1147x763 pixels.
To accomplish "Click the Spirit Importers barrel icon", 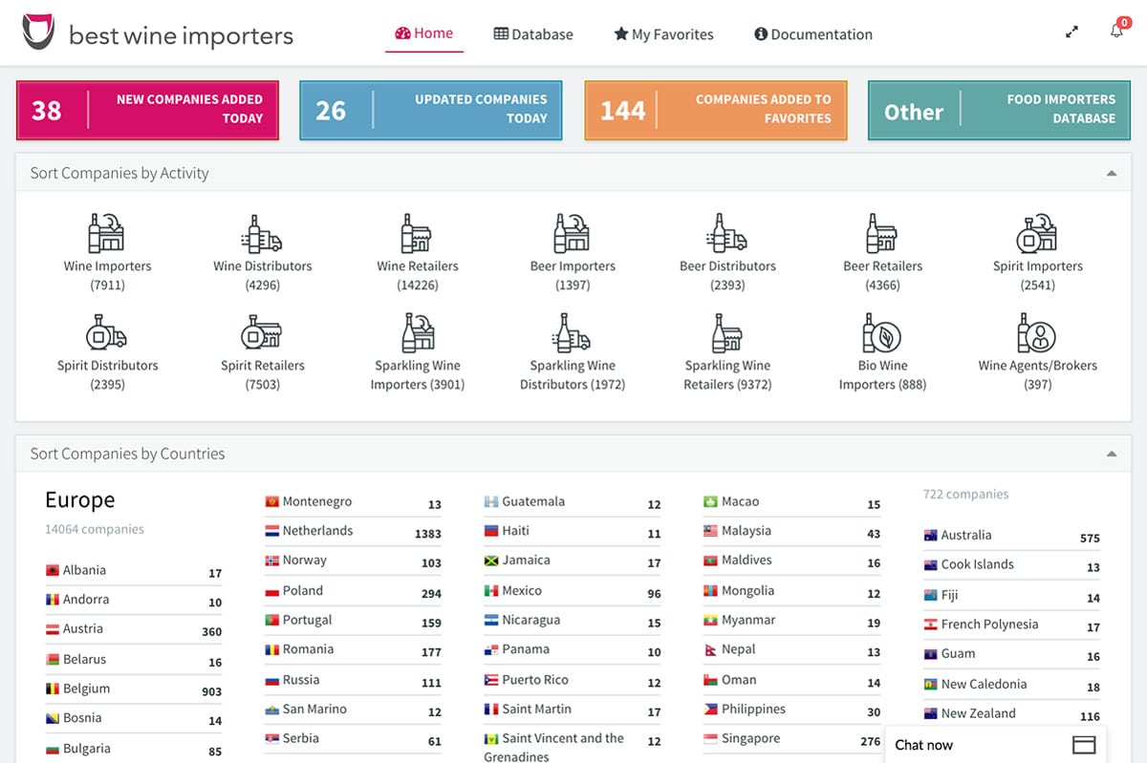I will point(1037,233).
